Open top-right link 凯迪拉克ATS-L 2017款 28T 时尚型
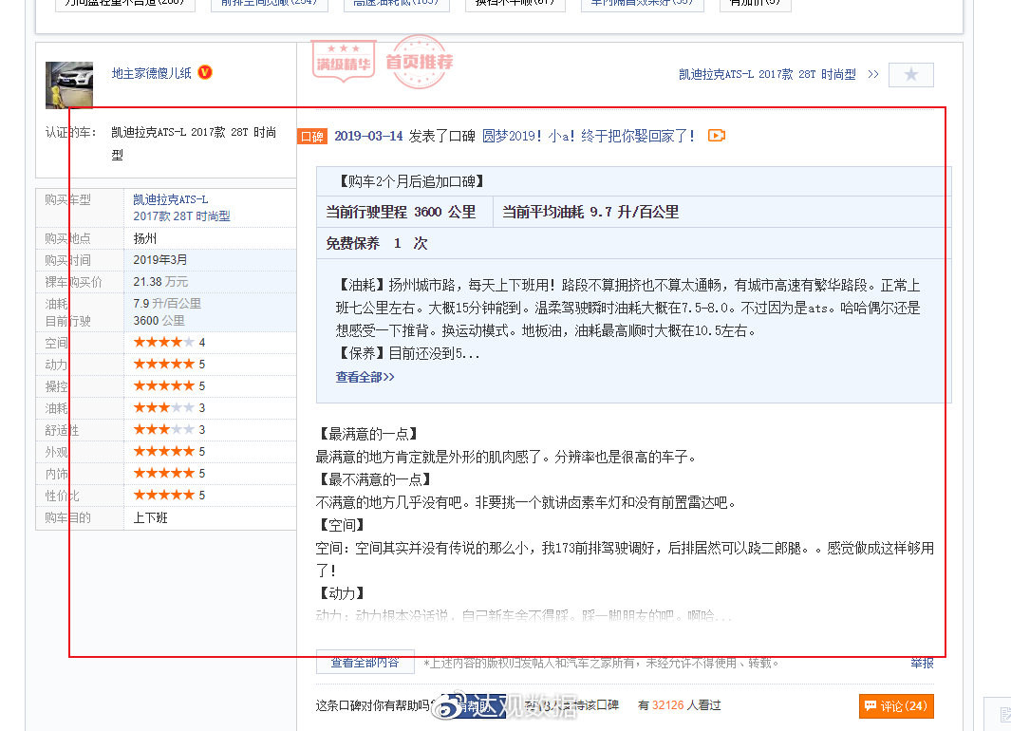This screenshot has height=731, width=1011. coord(767,74)
